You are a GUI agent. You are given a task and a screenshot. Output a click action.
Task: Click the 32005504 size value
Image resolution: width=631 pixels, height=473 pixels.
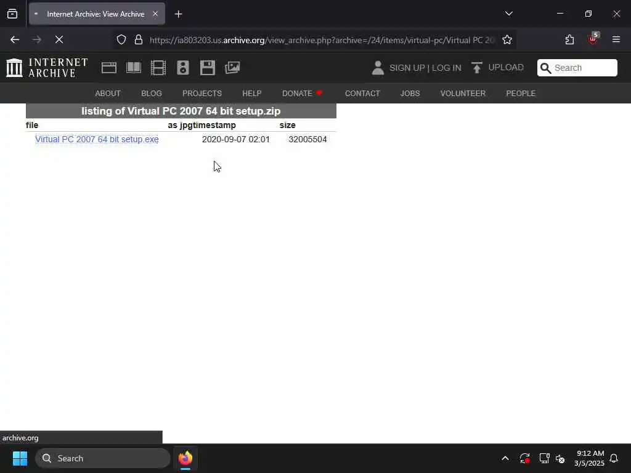[307, 139]
